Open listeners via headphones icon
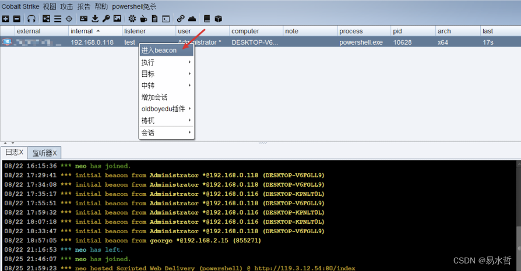The image size is (521, 271). [x=31, y=19]
